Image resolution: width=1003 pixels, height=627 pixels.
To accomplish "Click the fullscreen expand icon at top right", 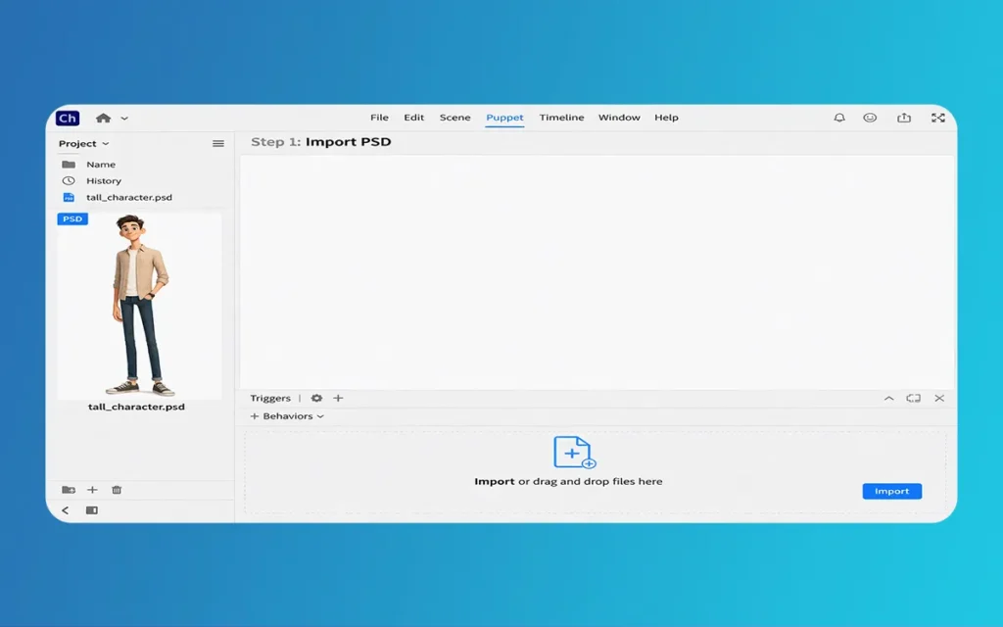I will pyautogui.click(x=938, y=118).
